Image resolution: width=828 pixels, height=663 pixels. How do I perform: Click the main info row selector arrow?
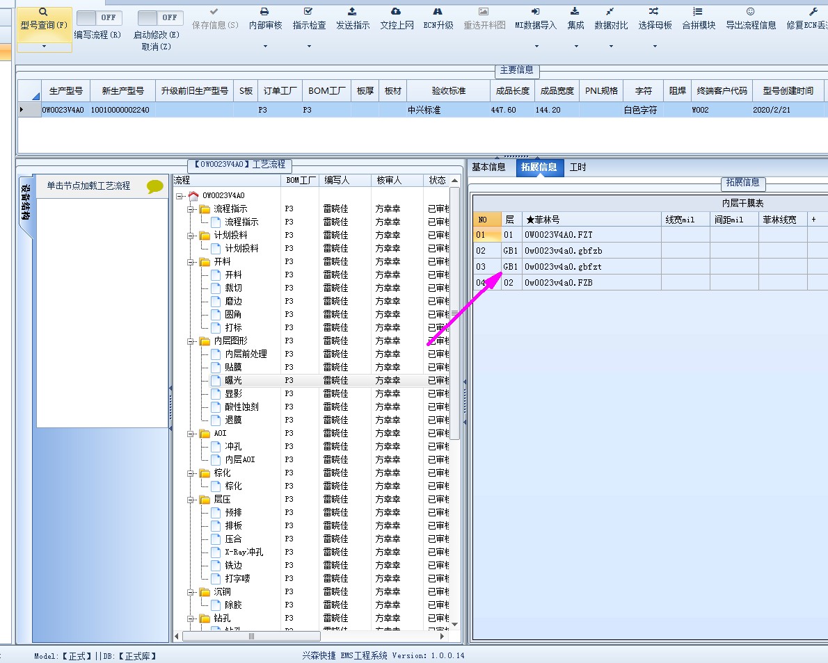29,110
